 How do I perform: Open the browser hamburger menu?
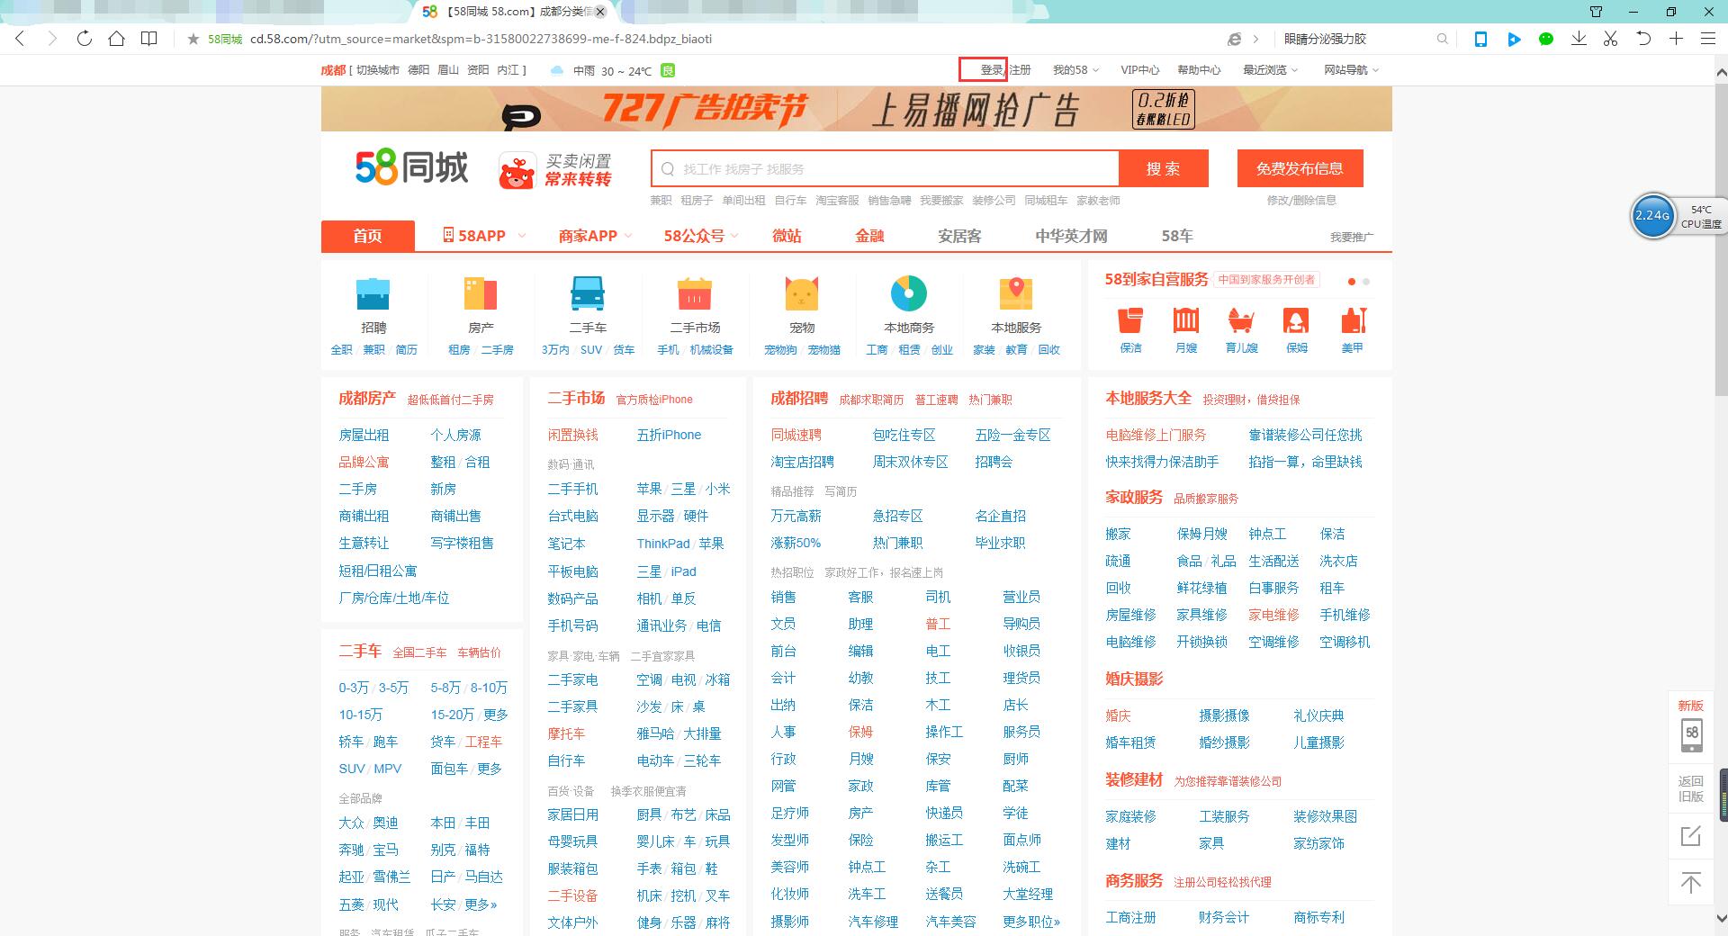tap(1707, 39)
